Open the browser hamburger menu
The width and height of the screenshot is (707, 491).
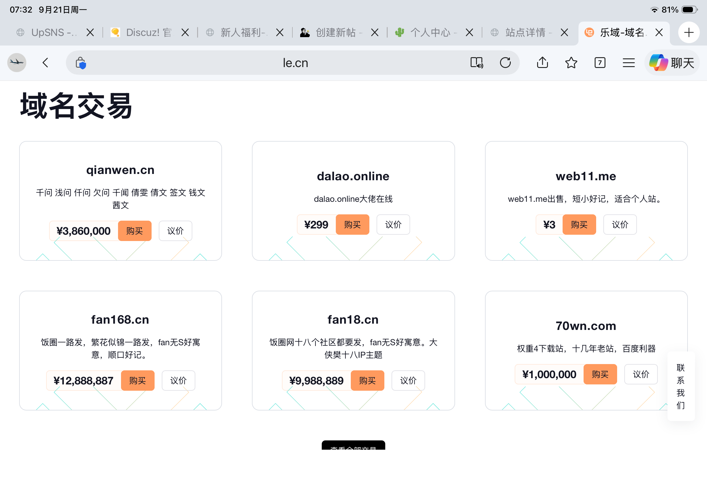629,63
